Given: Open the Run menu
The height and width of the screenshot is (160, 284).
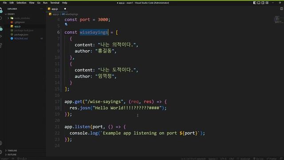Looking at the screenshot, I should point(45,3).
